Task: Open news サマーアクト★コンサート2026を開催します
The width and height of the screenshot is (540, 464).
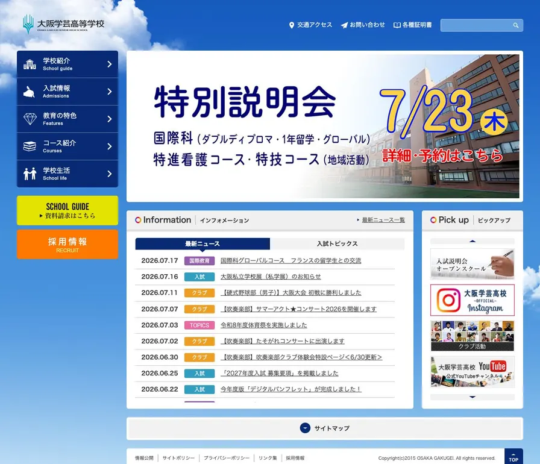Action: [x=298, y=309]
